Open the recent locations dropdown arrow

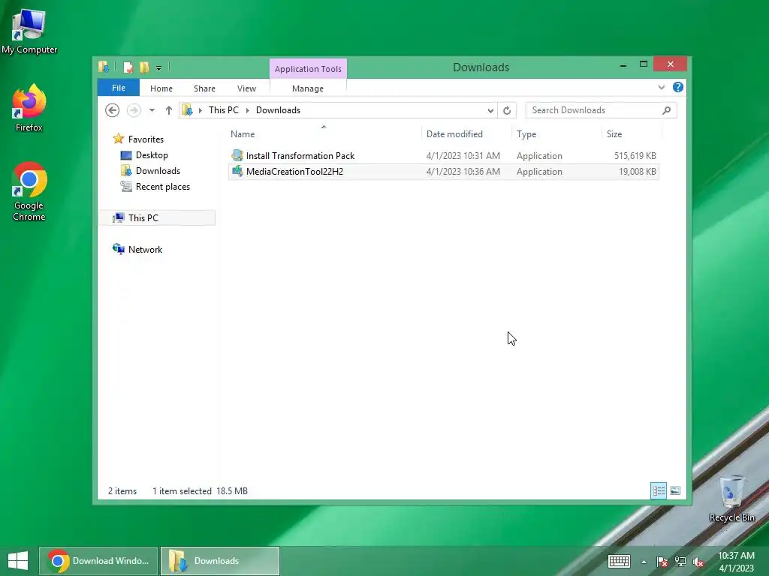point(152,110)
